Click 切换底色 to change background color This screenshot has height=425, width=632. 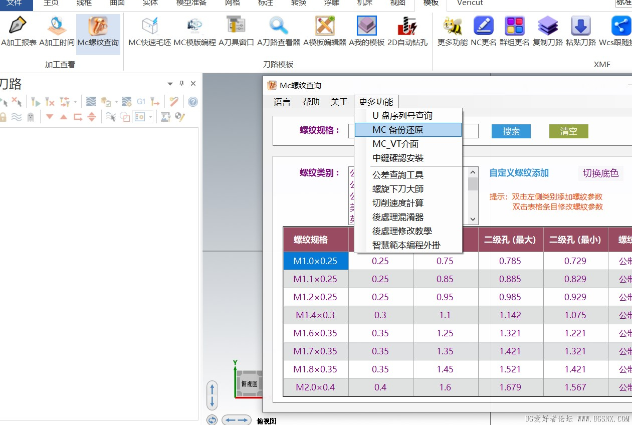(x=600, y=173)
